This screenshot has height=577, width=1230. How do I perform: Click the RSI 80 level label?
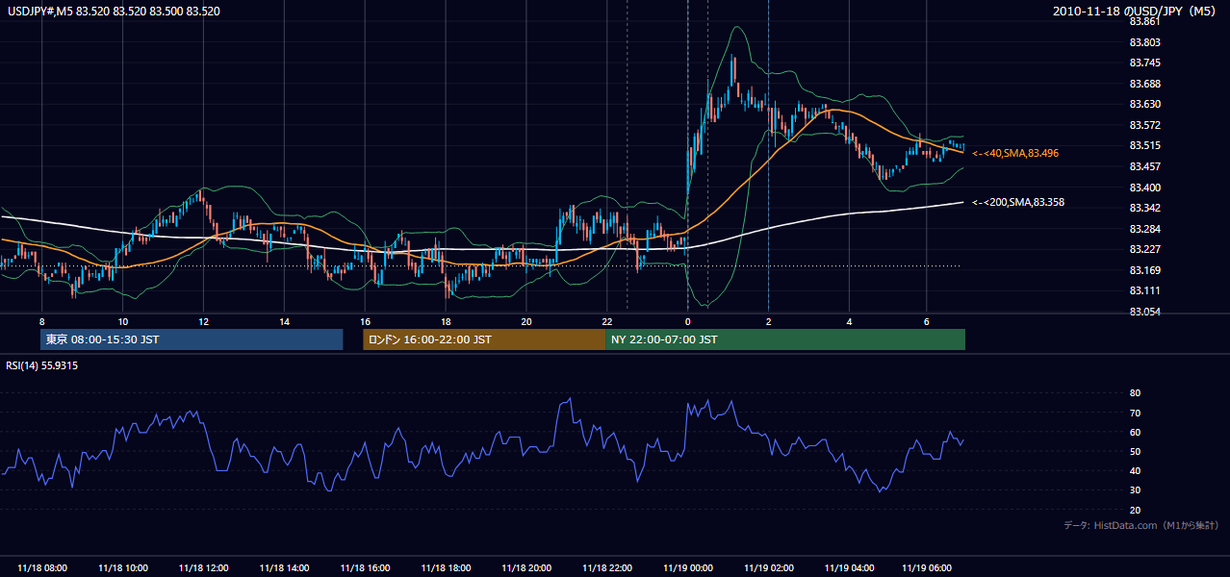coord(1135,393)
